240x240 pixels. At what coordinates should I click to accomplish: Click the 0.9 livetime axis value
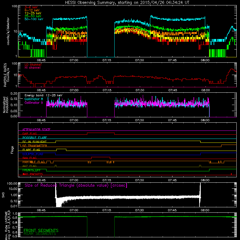pos(15,217)
